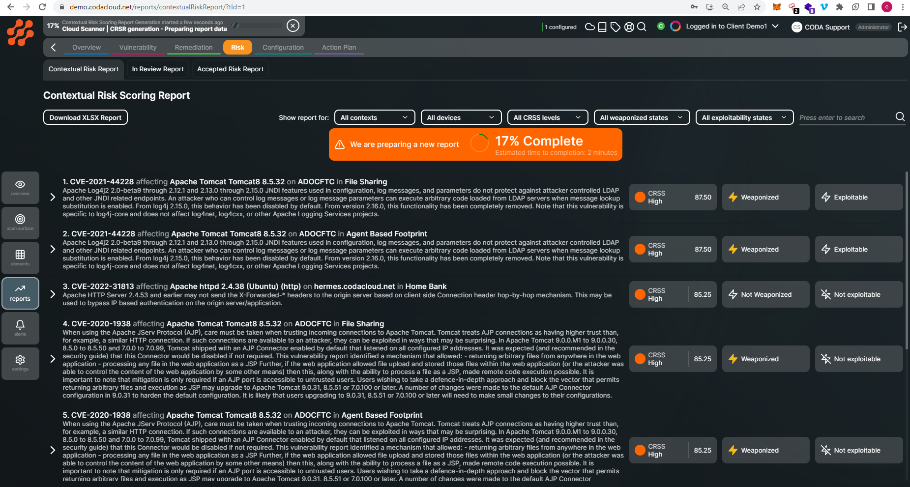Open the All exploitability states dropdown
This screenshot has height=487, width=910.
coord(744,117)
